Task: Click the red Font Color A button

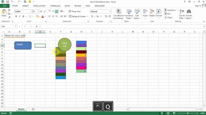Action: coord(42,16)
